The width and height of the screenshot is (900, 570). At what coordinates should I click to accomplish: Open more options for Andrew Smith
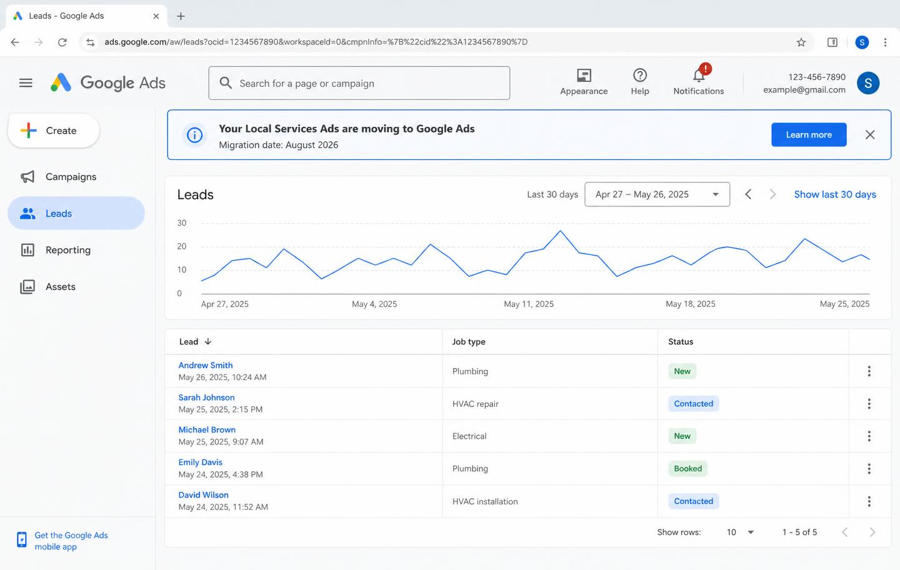point(869,371)
